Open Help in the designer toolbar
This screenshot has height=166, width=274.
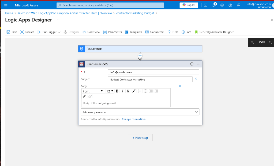[173, 32]
